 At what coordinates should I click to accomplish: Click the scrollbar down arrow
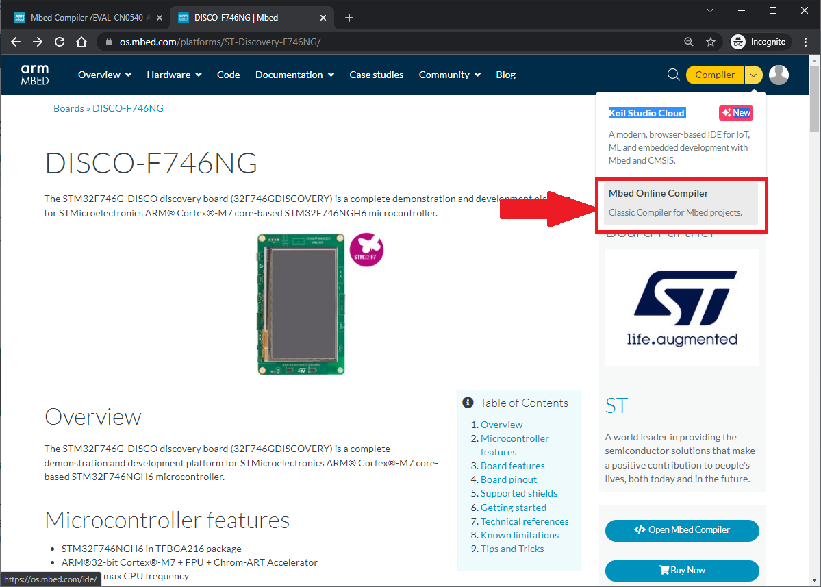pyautogui.click(x=814, y=580)
